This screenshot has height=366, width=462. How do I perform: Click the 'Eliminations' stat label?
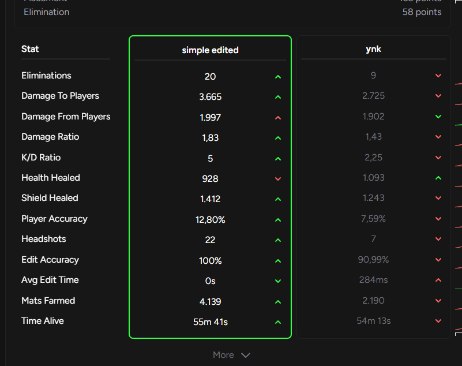[x=46, y=76]
